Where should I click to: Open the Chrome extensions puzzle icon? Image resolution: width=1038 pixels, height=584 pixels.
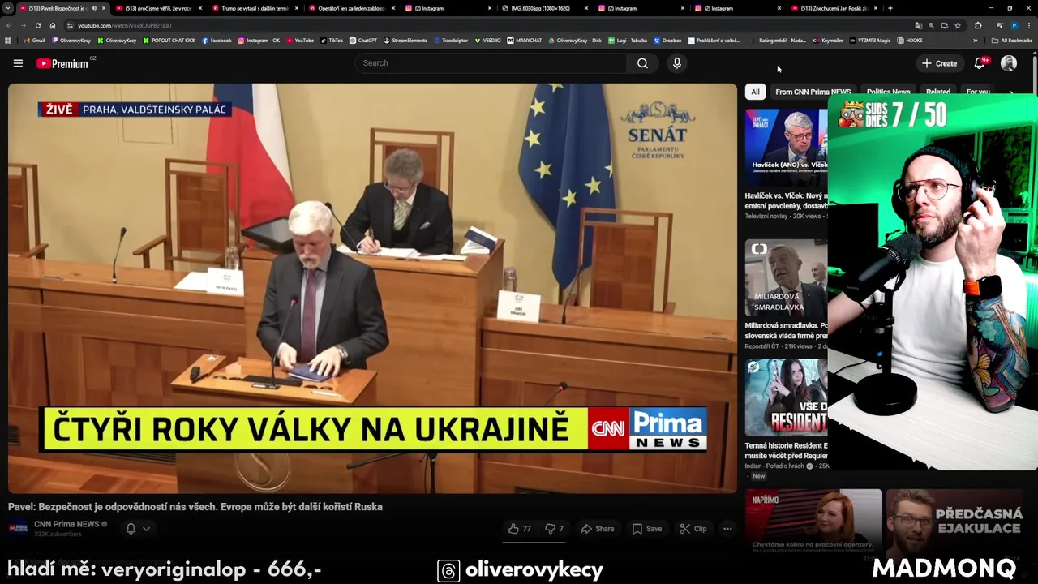tap(978, 25)
